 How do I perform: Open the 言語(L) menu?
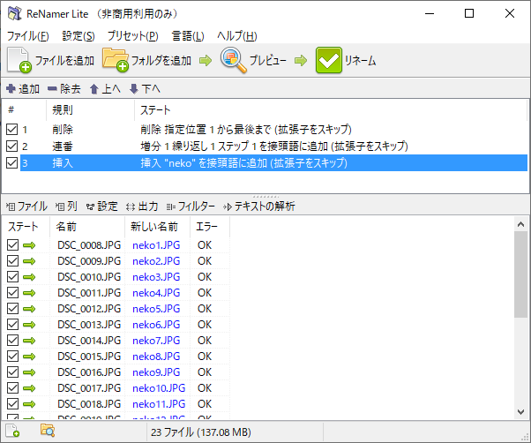tap(188, 36)
